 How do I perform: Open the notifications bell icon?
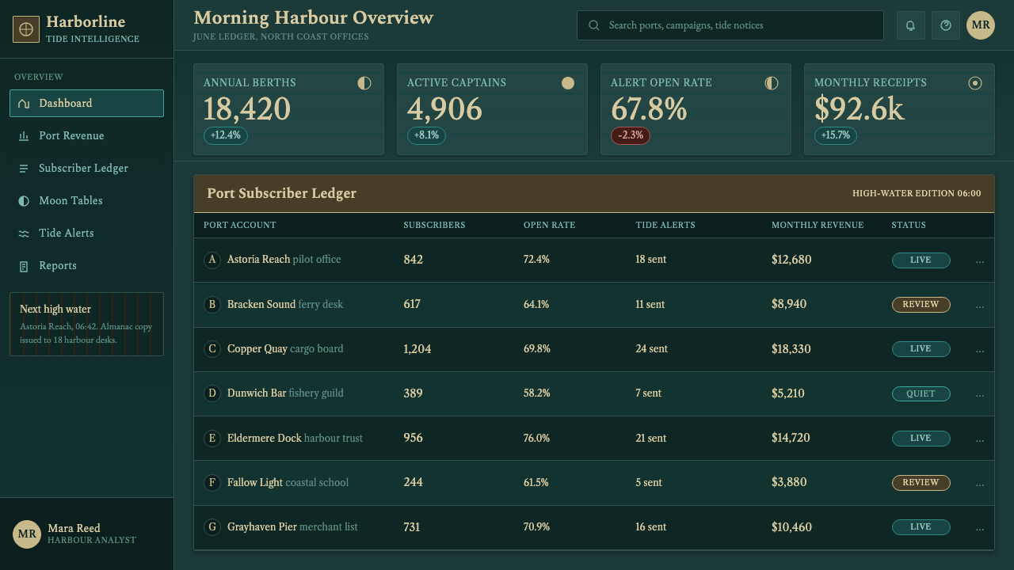click(910, 25)
